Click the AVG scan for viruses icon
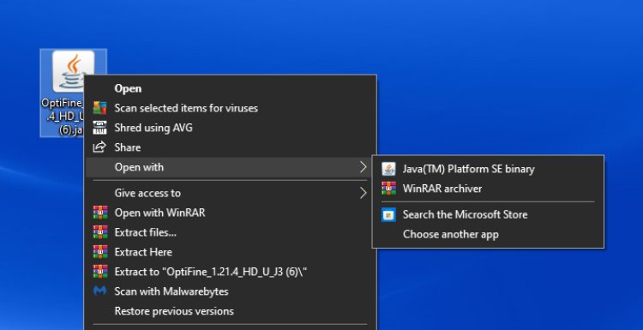Viewport: 643px width, 330px height. tap(99, 108)
